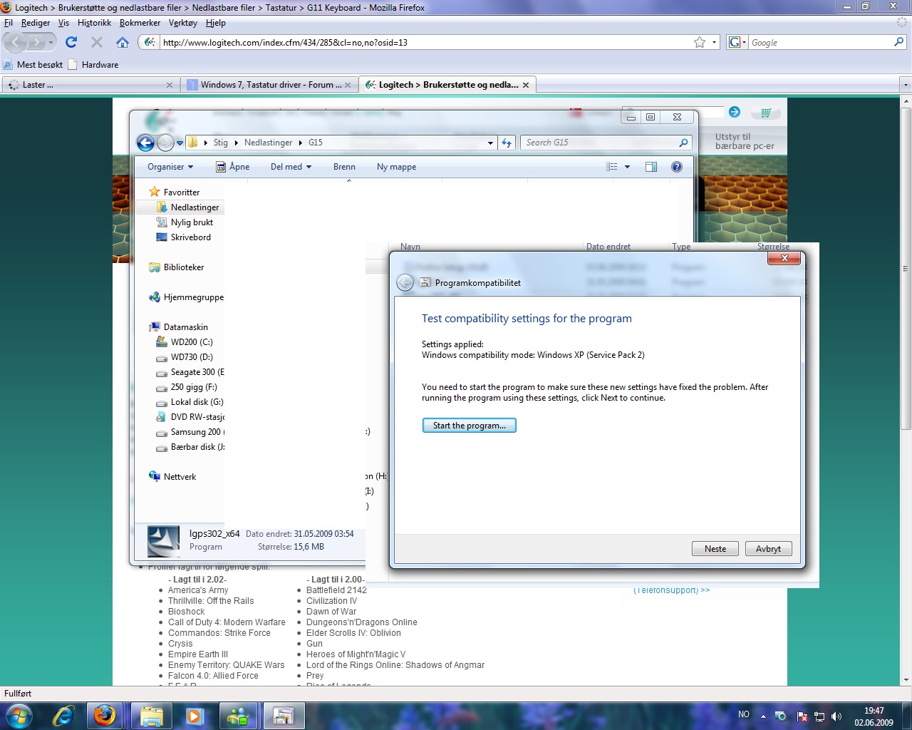Select Seagate 300 drive

pyautogui.click(x=190, y=372)
